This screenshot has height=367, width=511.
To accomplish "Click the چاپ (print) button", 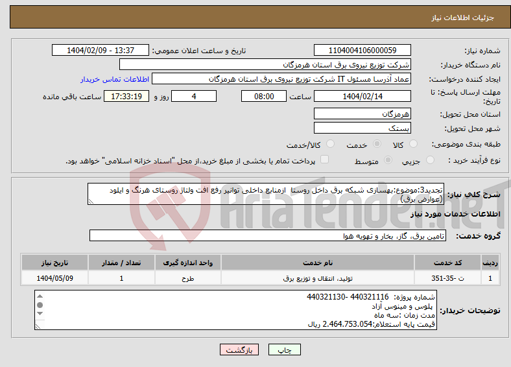I will click(x=284, y=349).
